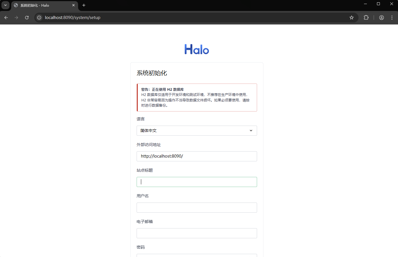Click the 电子邮箱 label
Viewport: 398px width, 257px height.
click(145, 222)
